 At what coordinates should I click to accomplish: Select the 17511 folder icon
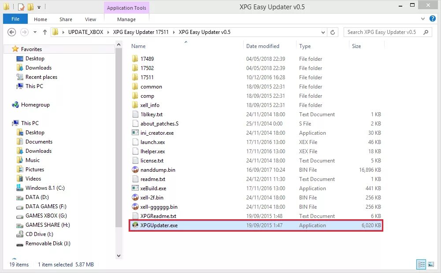tap(135, 77)
